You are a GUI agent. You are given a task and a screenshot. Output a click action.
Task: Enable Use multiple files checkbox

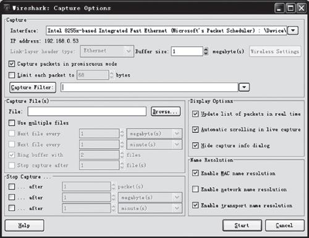pos(12,123)
